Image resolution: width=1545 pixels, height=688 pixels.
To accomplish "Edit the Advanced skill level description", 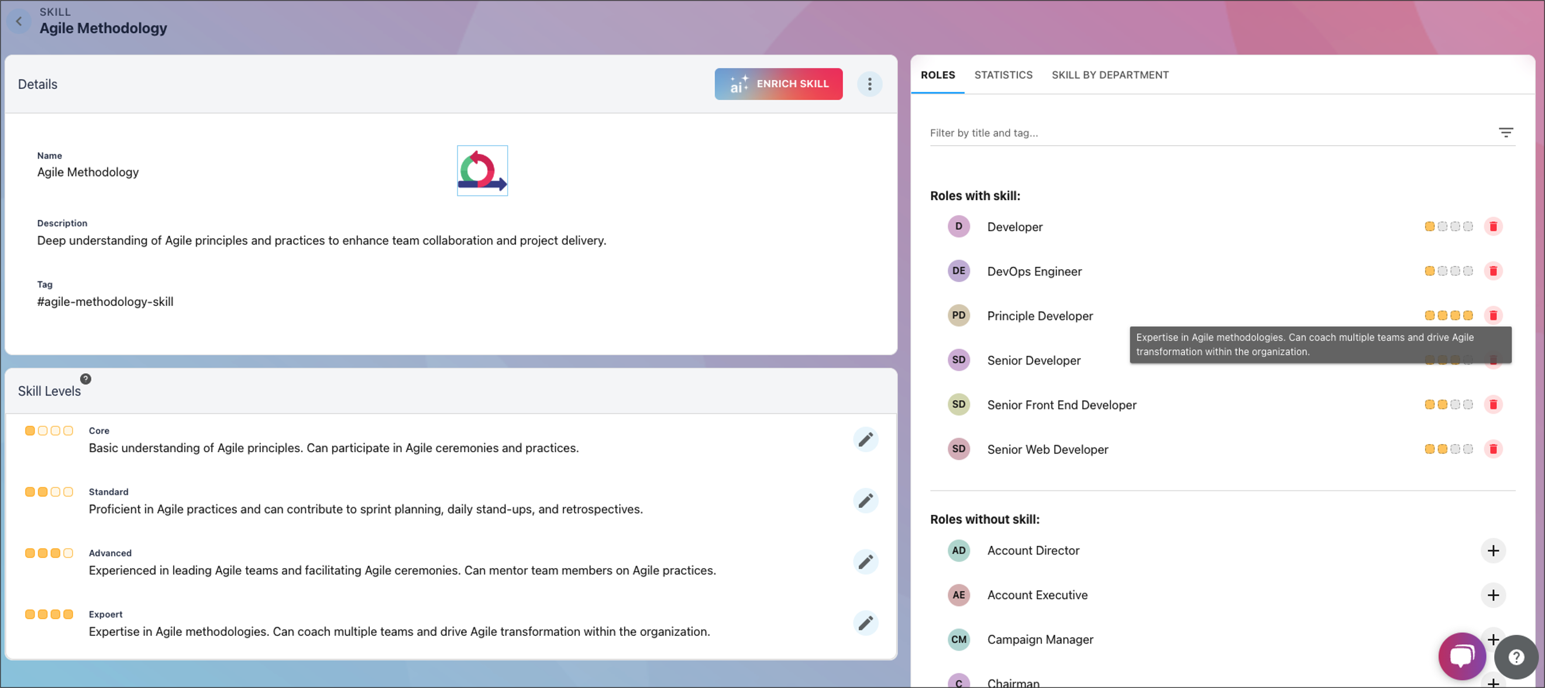I will (x=865, y=562).
